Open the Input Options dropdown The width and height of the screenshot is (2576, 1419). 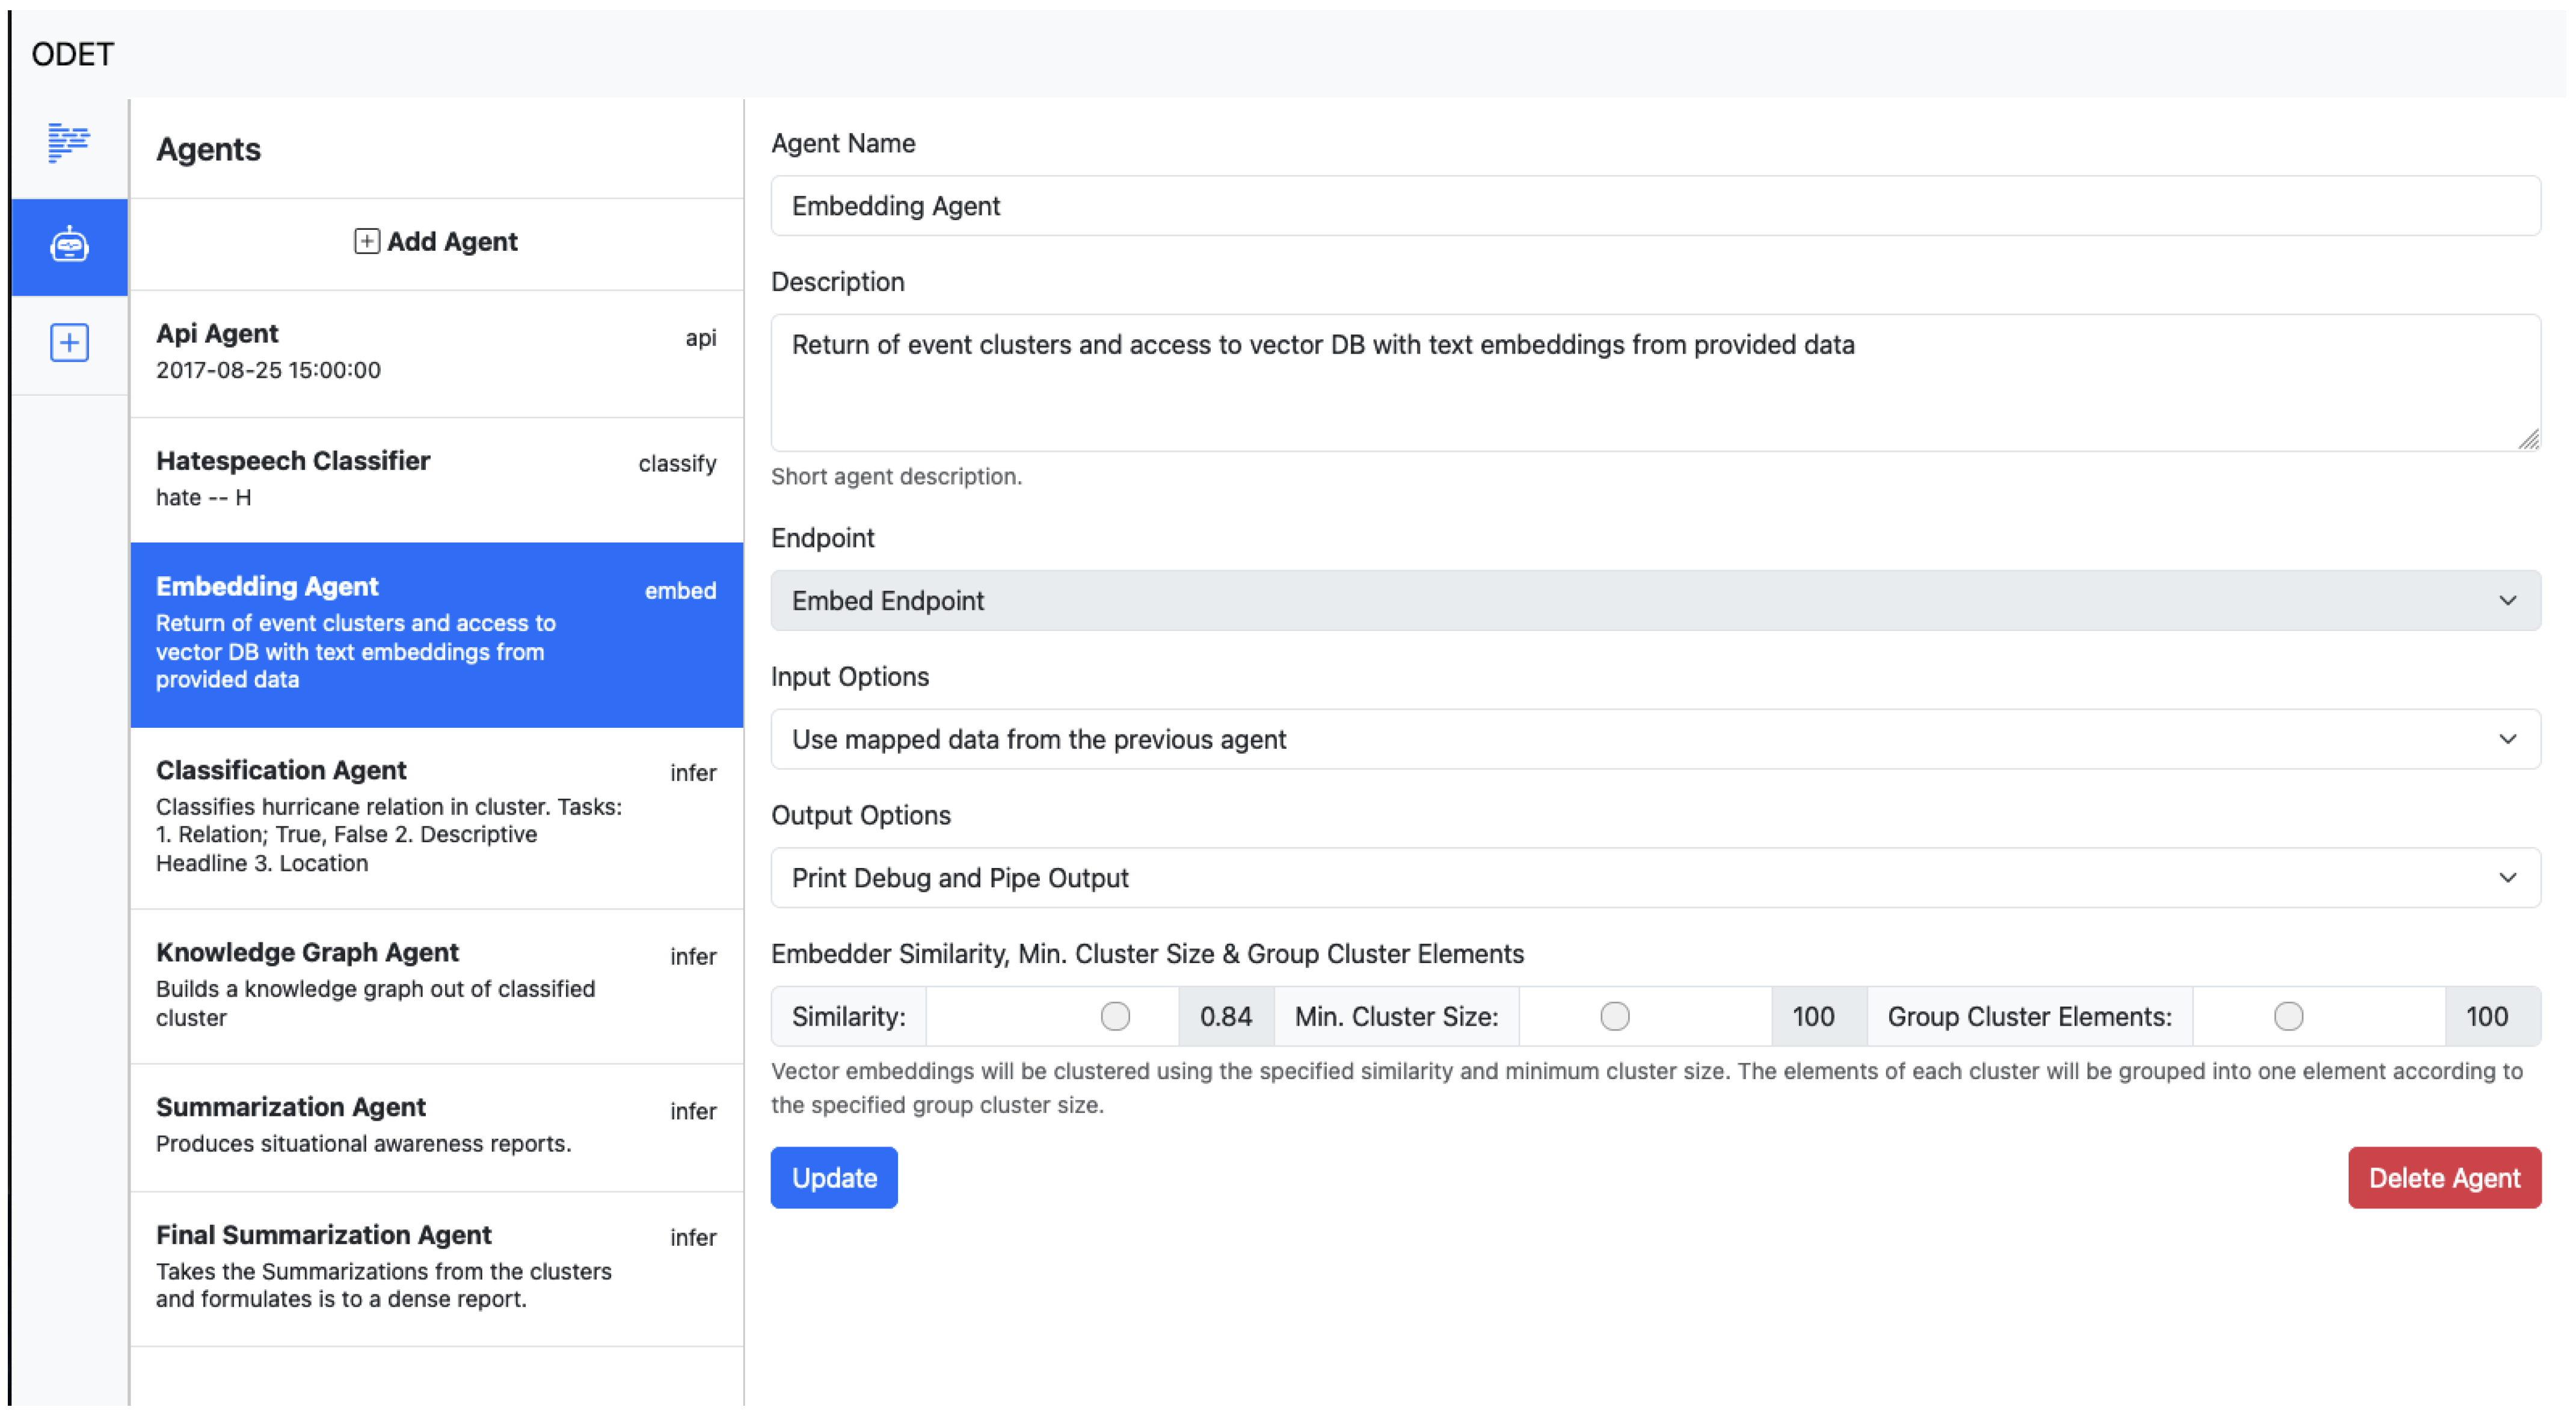click(x=1655, y=739)
